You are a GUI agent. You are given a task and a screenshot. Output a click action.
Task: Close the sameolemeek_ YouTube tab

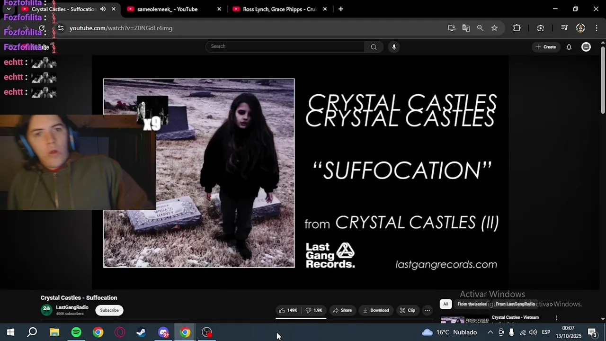(219, 9)
